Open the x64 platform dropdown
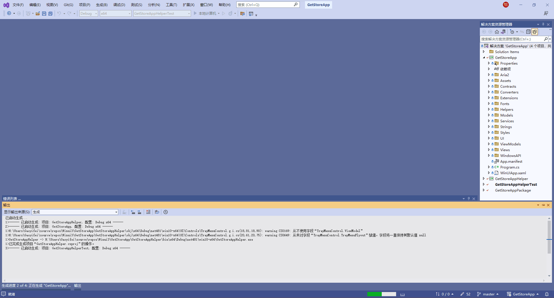Viewport: 554px width, 298px height. tap(115, 14)
